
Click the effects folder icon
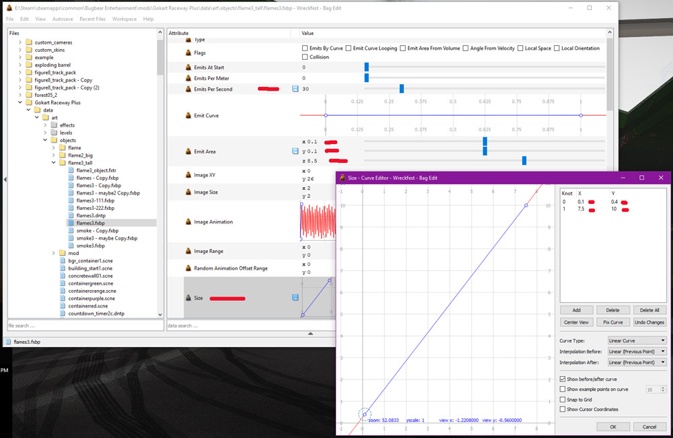[x=54, y=125]
